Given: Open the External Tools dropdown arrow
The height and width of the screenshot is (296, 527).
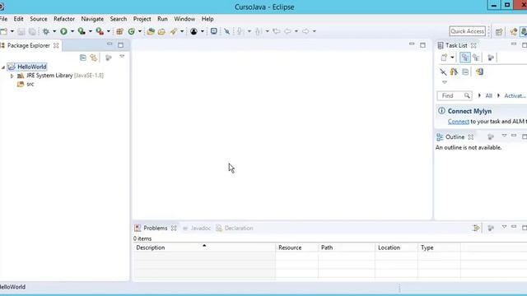Looking at the screenshot, I should [x=109, y=31].
